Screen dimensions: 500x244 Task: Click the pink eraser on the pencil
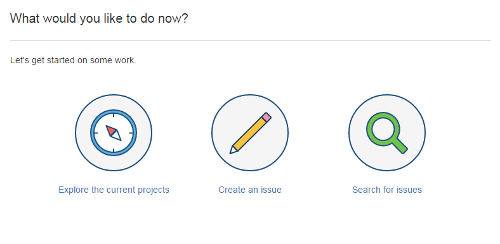pos(266,117)
